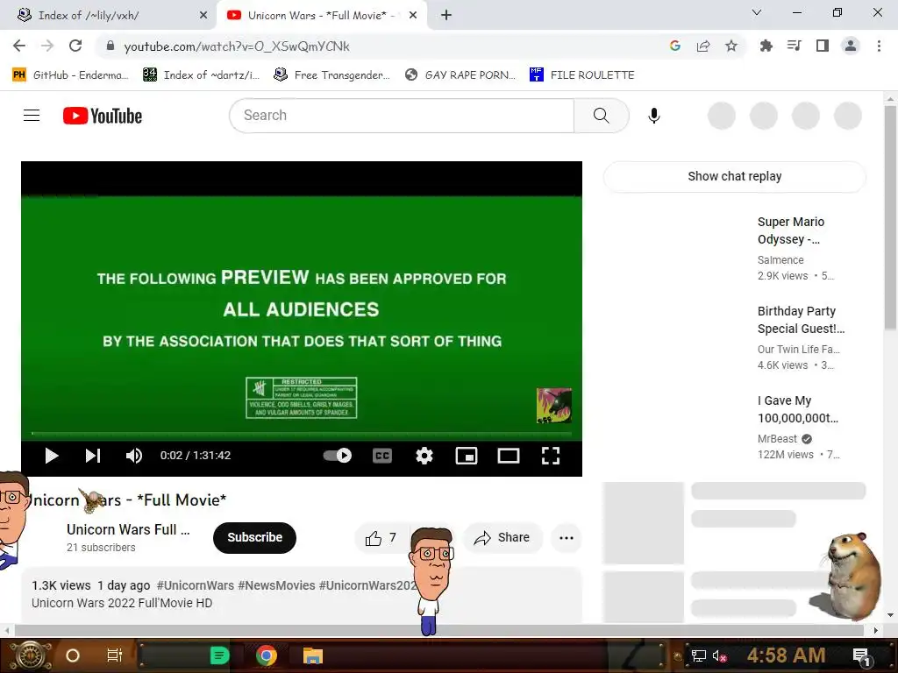Image resolution: width=898 pixels, height=673 pixels.
Task: Open Birthday Party Special Guest video
Action: (801, 320)
